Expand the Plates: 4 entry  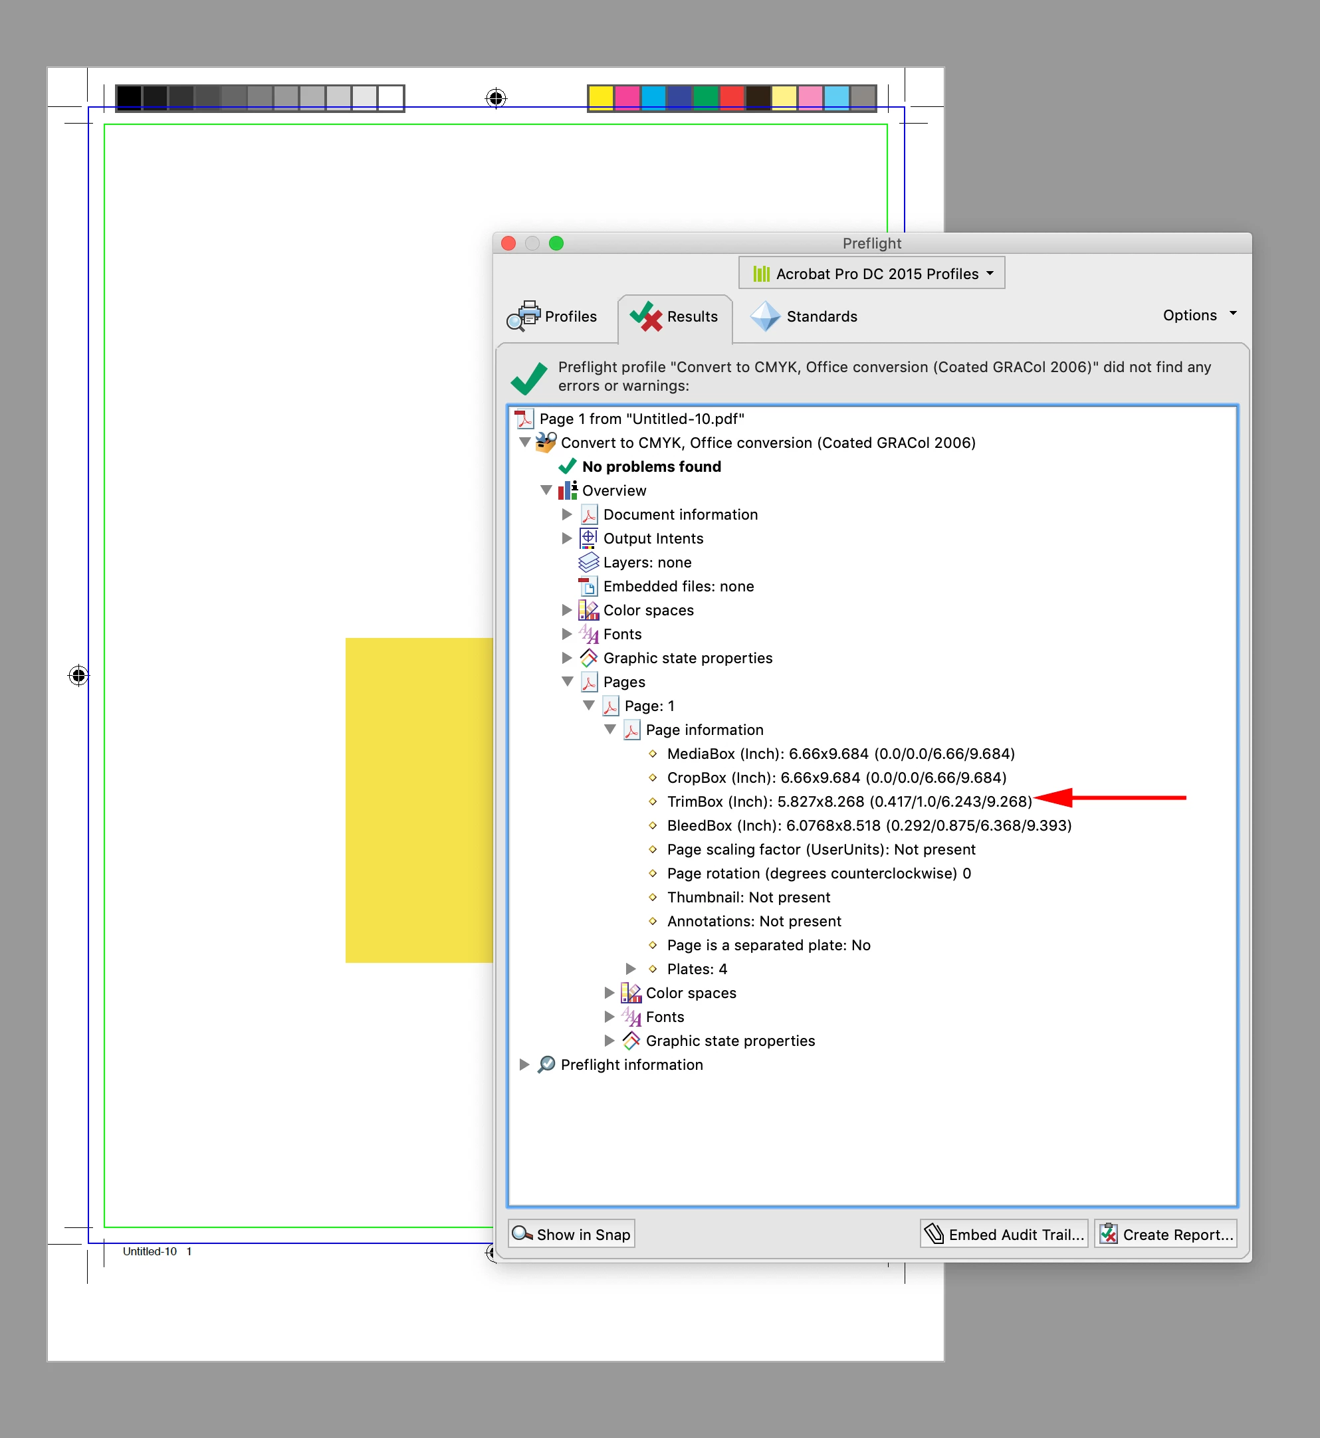[x=631, y=969]
